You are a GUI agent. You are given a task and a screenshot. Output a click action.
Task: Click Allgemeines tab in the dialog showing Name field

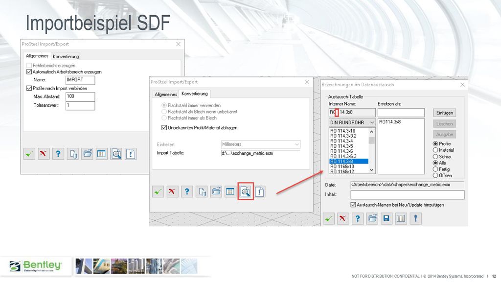(37, 56)
